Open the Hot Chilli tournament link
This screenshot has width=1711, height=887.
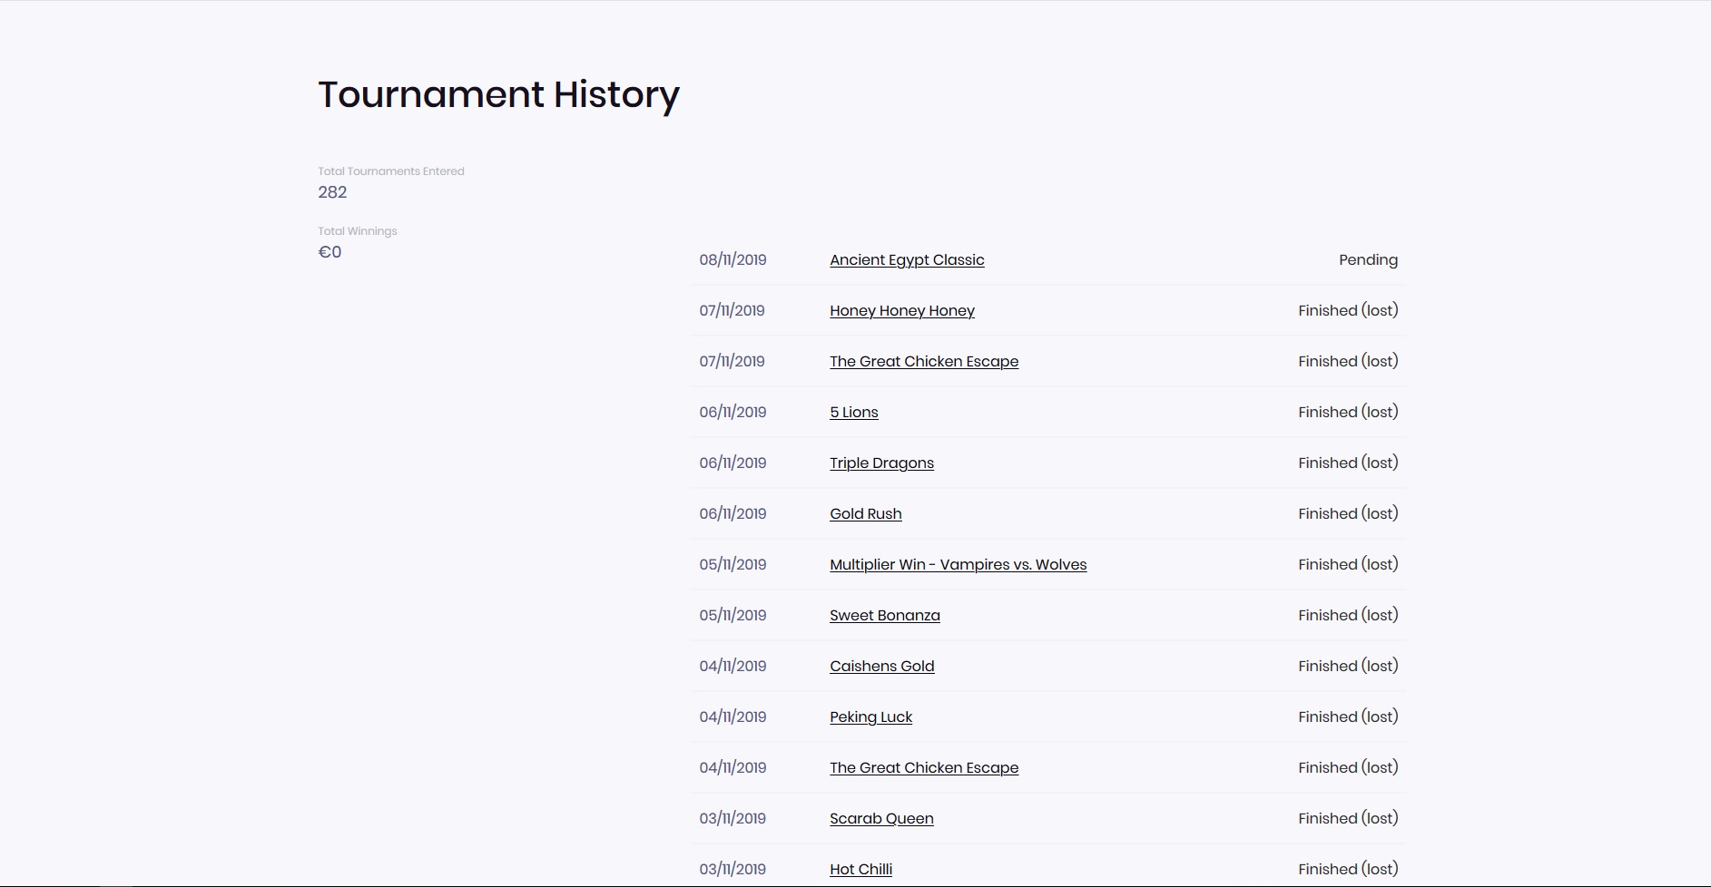(x=860, y=870)
